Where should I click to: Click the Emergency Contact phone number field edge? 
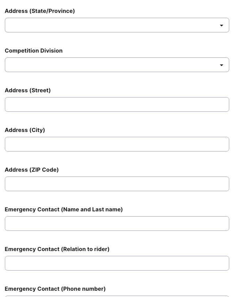point(117,296)
